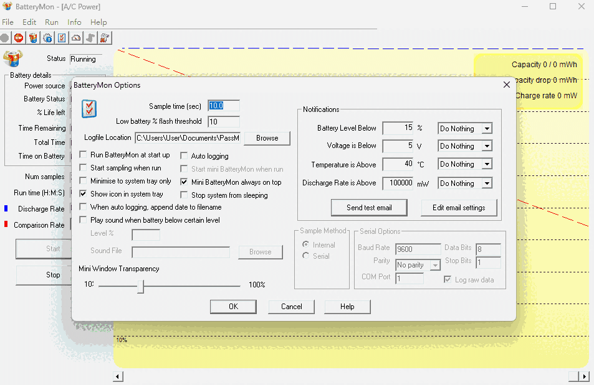
Task: Click the gear with info badge toolbar icon
Action: tap(47, 38)
